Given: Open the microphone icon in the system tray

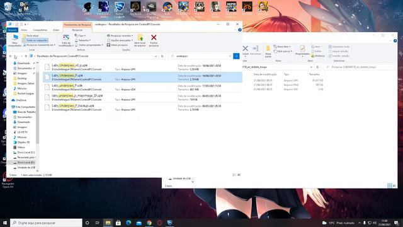Looking at the screenshot, I should [x=364, y=223].
